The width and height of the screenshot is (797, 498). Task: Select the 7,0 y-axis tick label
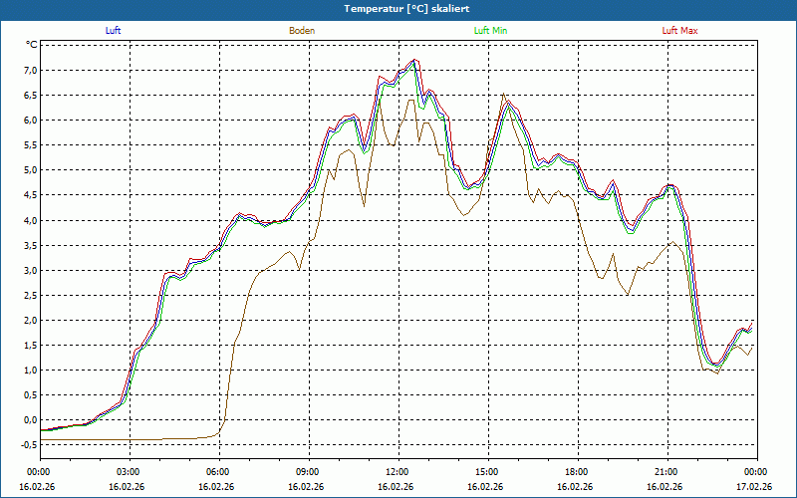30,71
